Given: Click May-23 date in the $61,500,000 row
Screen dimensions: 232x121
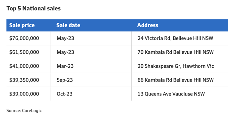Looking at the screenshot, I should click(x=65, y=52).
